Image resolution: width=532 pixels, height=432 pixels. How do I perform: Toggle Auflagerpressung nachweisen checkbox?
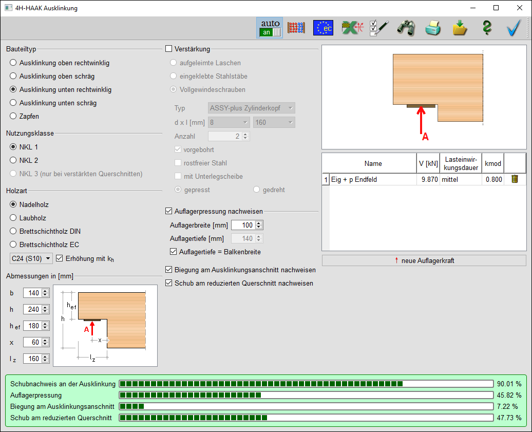(x=169, y=211)
